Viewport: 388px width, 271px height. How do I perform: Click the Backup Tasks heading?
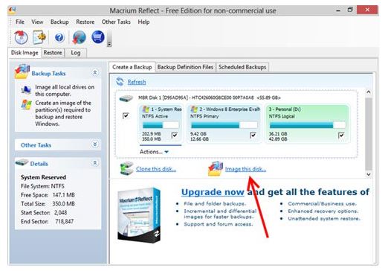[48, 74]
